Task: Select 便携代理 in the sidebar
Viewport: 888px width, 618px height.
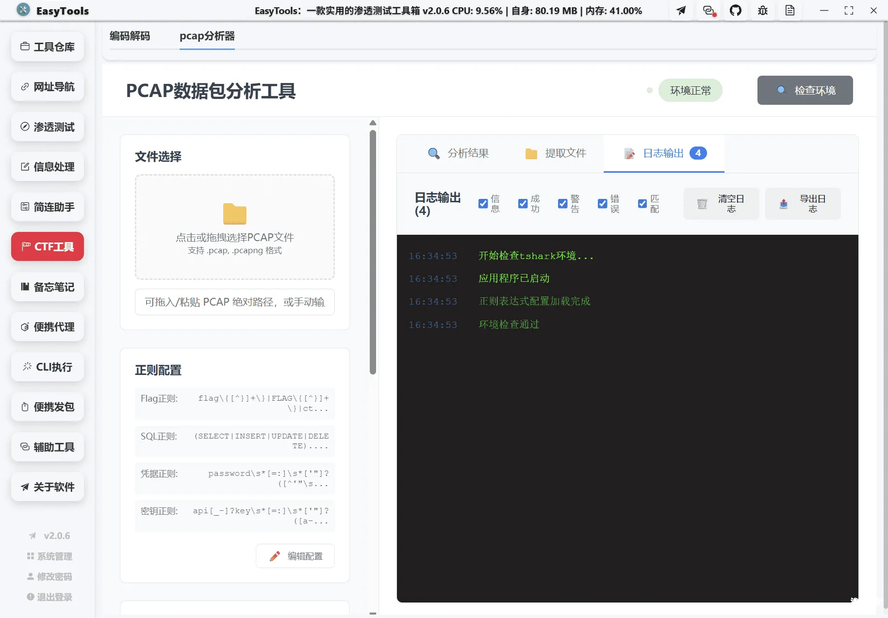Action: coord(47,326)
